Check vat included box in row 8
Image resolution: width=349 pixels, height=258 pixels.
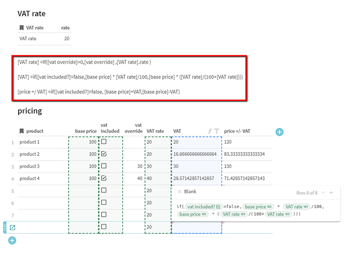click(104, 227)
